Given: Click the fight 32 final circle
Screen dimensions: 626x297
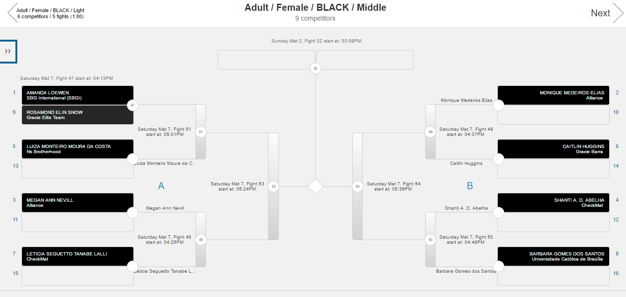Looking at the screenshot, I should pos(315,69).
